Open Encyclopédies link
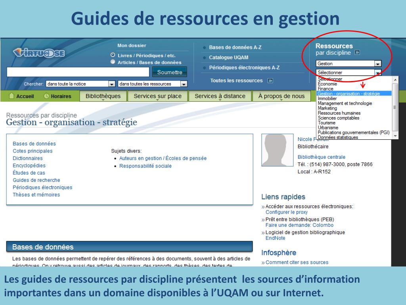 point(29,166)
